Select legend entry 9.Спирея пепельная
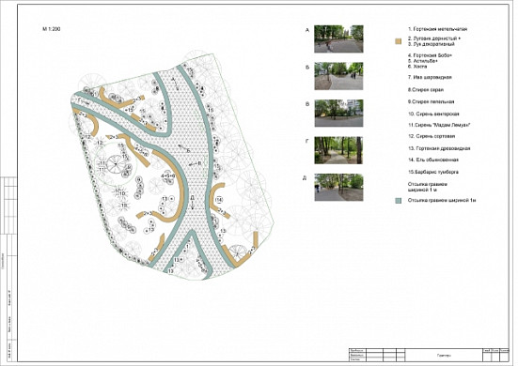This screenshot has height=366, width=518. point(431,101)
